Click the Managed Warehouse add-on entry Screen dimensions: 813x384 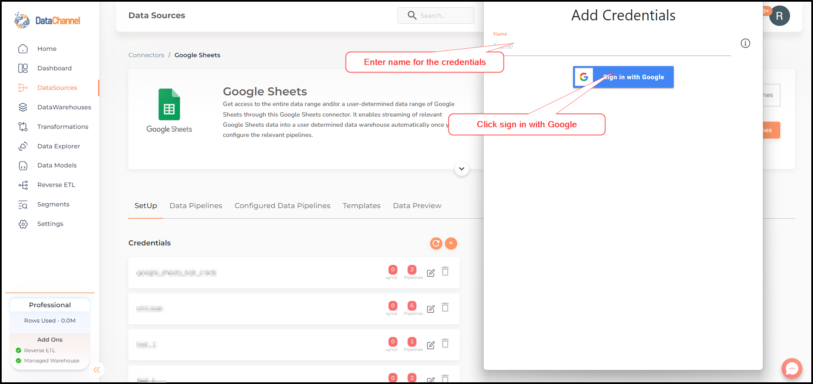51,361
